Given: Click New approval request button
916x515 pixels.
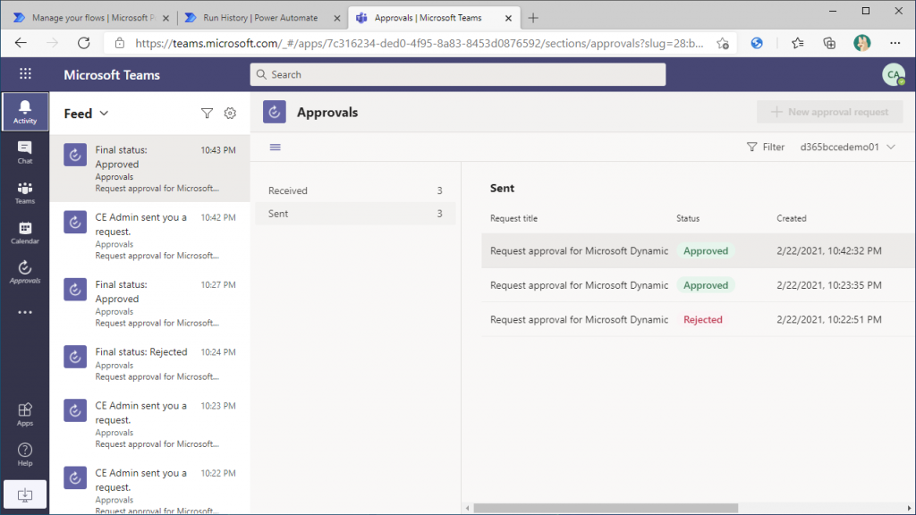Looking at the screenshot, I should 829,112.
